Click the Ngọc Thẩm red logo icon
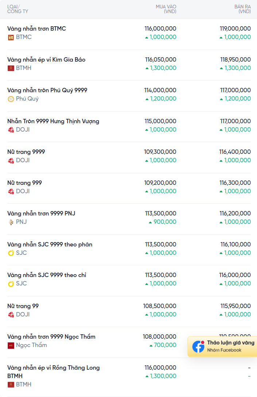This screenshot has width=257, height=397. [x=11, y=345]
